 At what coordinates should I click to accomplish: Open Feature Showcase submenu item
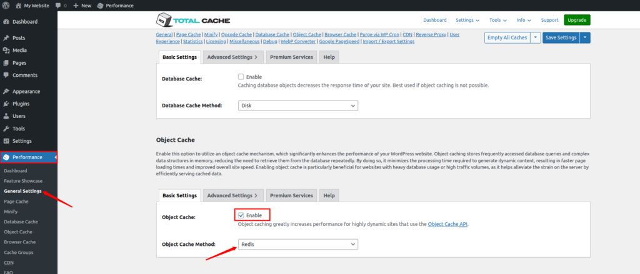(23, 180)
